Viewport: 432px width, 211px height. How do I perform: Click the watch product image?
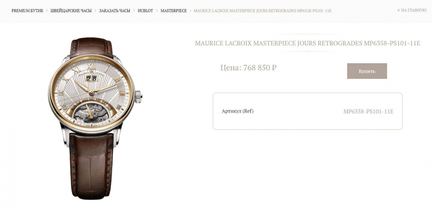pyautogui.click(x=95, y=118)
